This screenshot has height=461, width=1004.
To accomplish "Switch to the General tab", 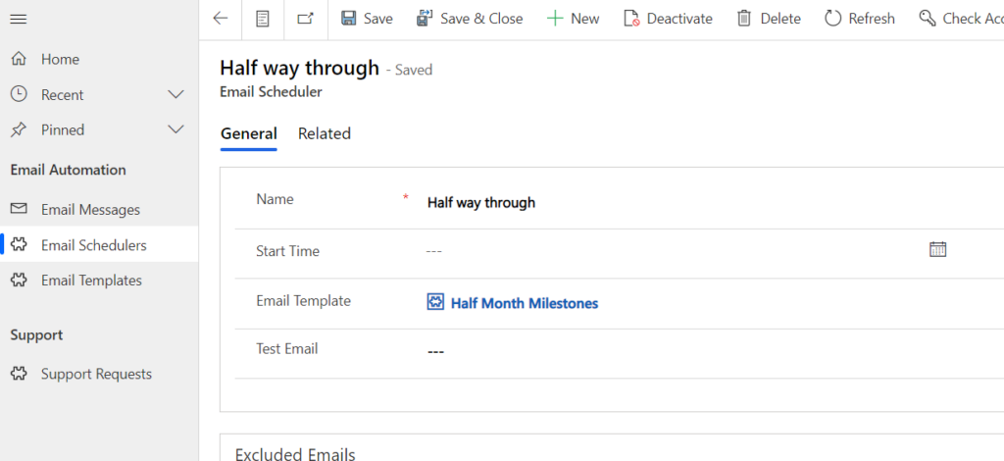I will point(248,133).
